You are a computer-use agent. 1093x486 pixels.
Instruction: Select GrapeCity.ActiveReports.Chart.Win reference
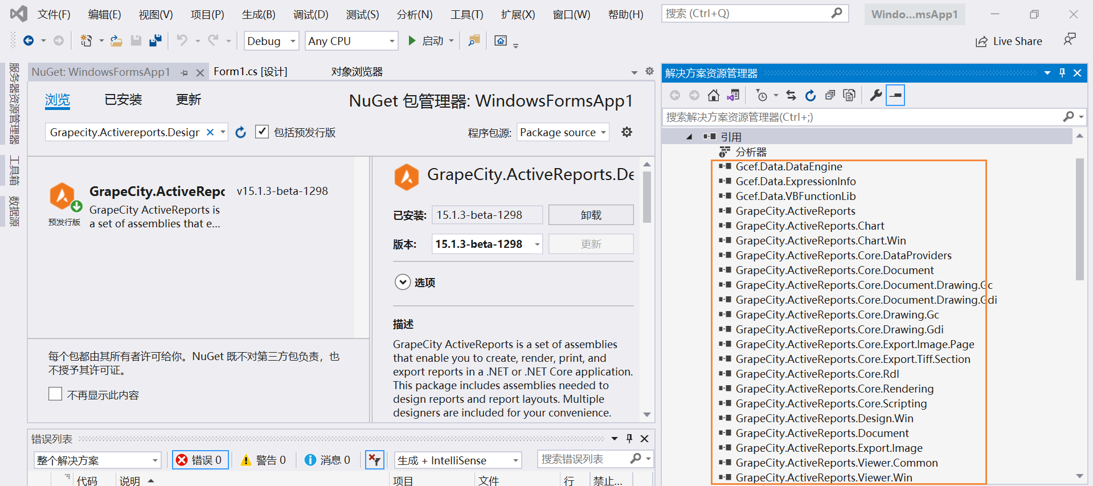[821, 240]
